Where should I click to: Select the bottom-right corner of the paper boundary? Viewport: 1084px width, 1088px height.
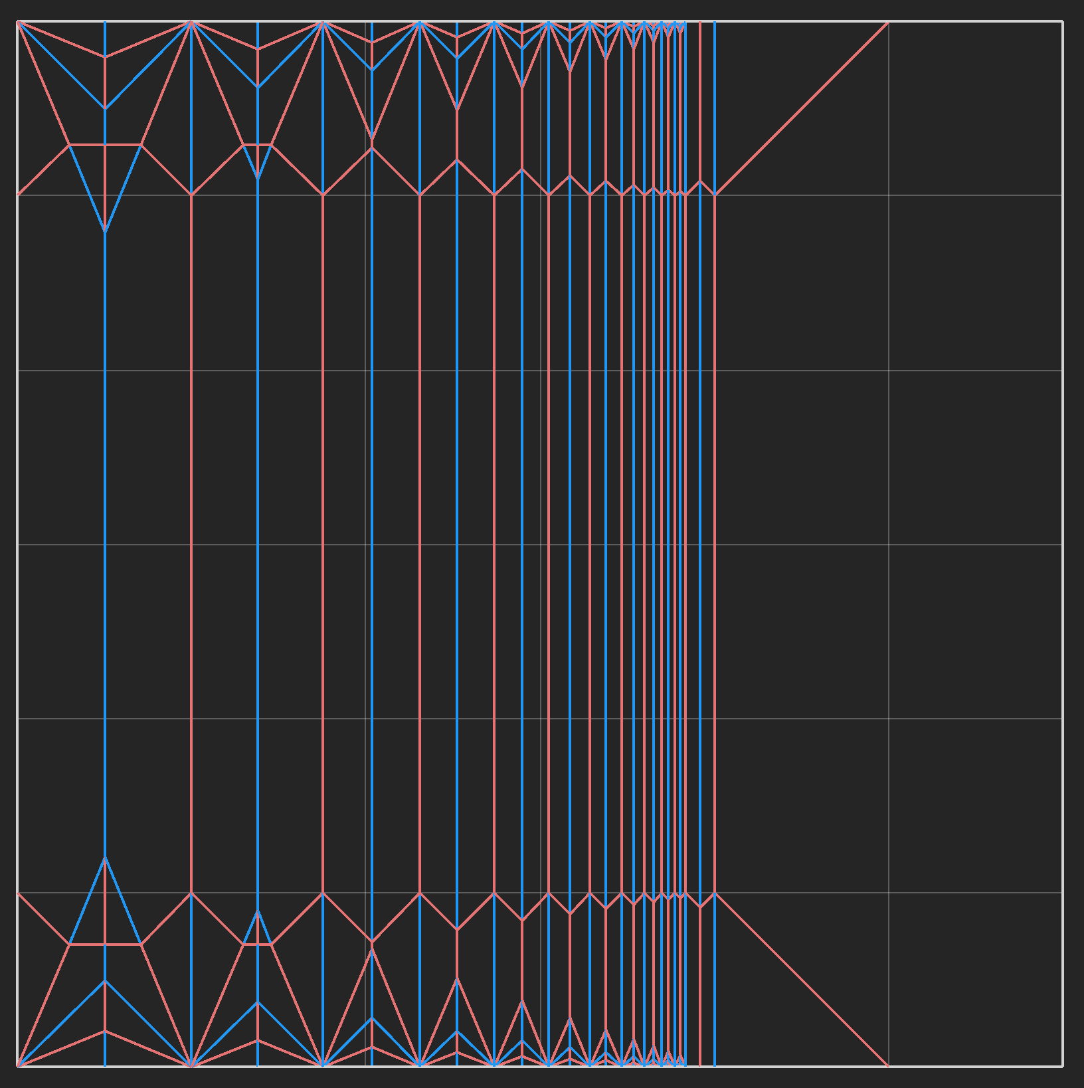[1063, 1066]
